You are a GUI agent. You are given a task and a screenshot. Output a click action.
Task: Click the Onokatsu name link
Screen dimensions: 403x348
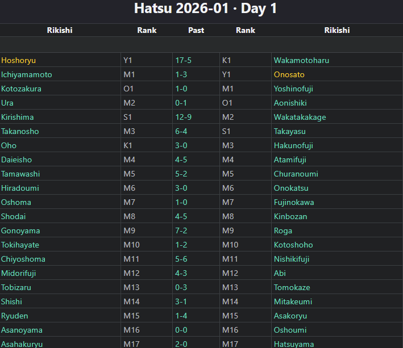[291, 188]
